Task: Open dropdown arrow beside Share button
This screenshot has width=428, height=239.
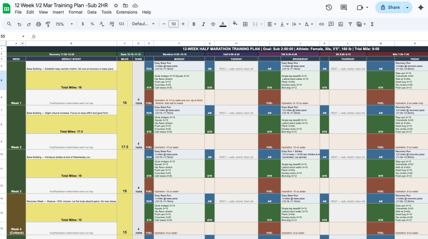Action: [407, 8]
